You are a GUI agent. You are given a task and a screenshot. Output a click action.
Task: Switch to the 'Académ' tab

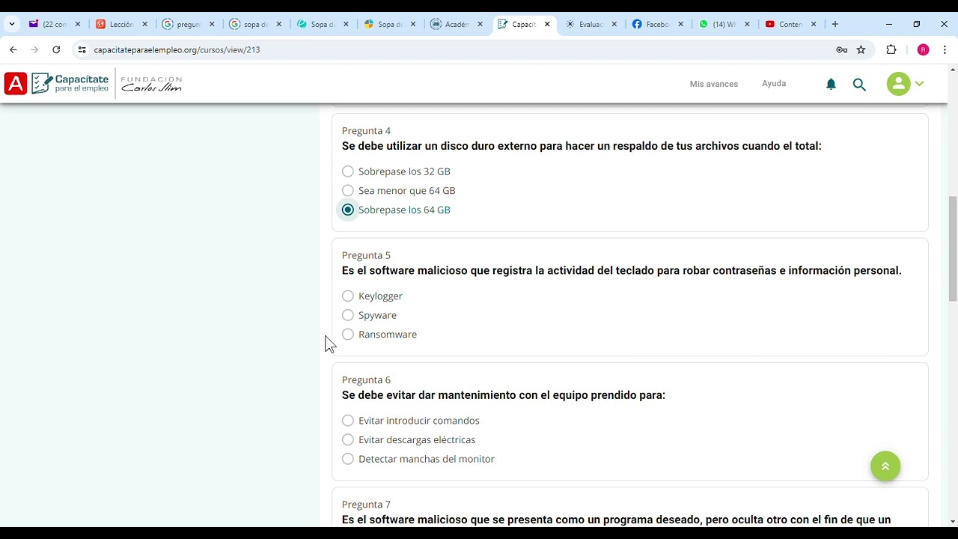tap(457, 24)
